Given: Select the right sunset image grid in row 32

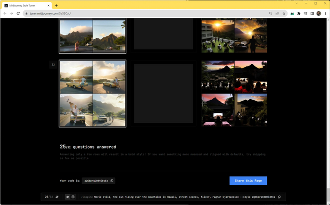Looking at the screenshot, I should [234, 94].
